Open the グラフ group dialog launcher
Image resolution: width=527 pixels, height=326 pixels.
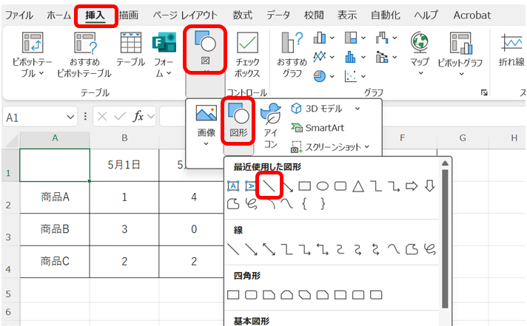pyautogui.click(x=484, y=92)
